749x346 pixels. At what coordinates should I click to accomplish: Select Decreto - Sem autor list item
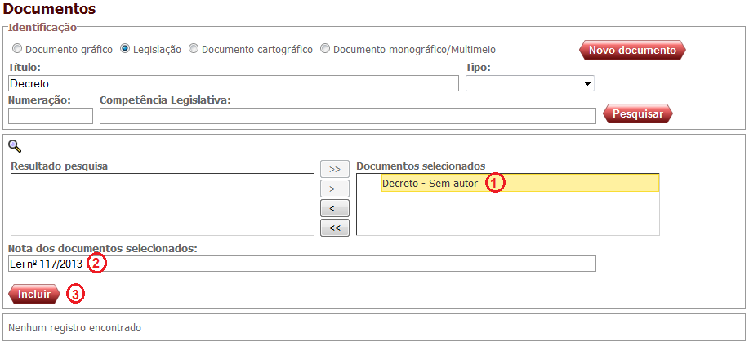coord(519,184)
